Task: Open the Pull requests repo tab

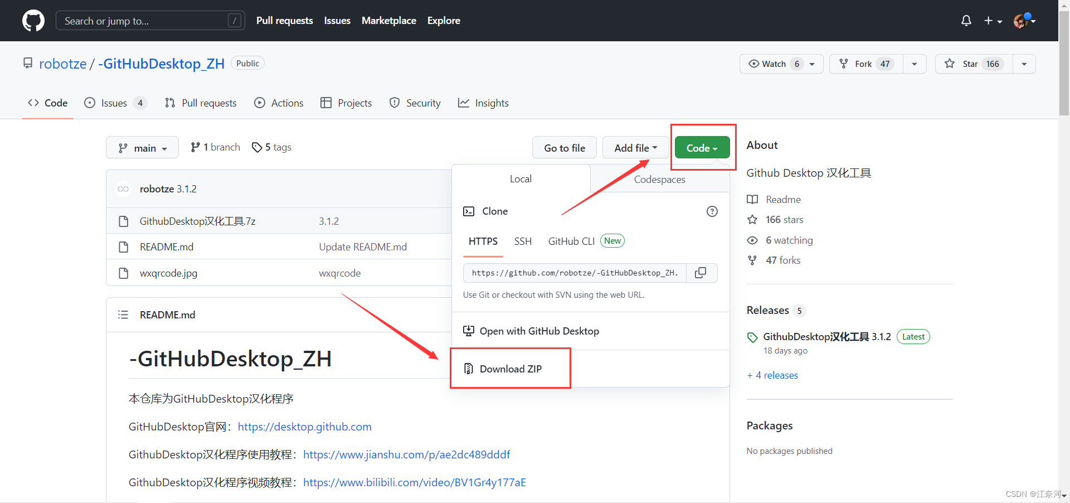Action: tap(201, 103)
